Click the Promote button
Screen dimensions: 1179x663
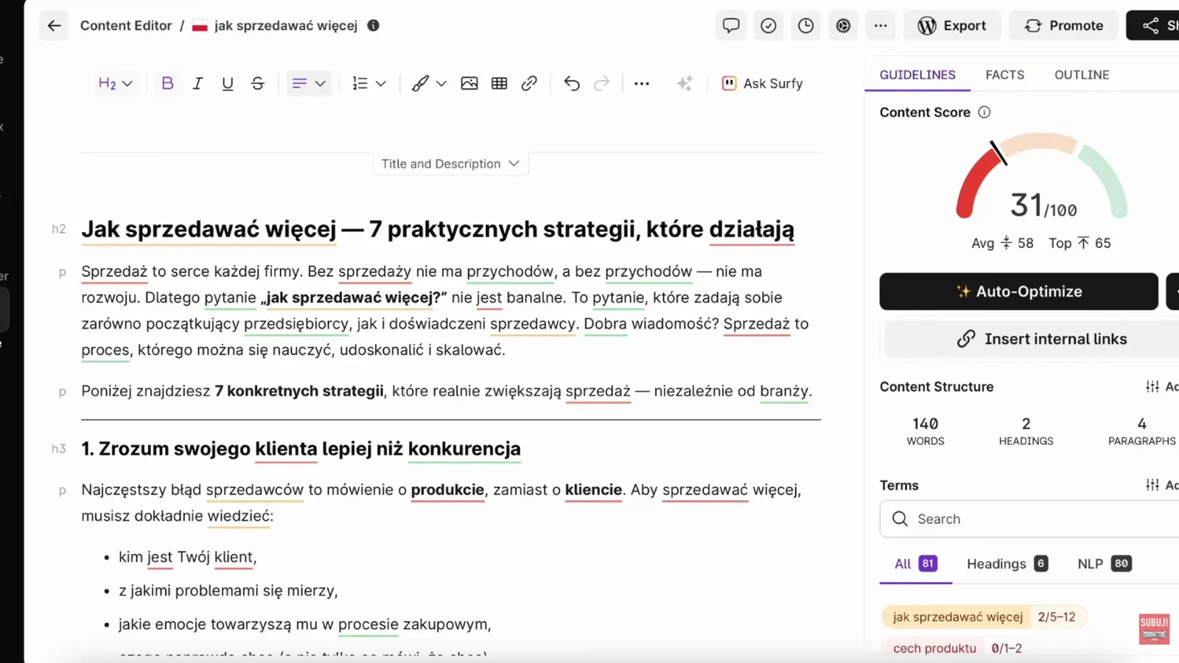tap(1064, 26)
